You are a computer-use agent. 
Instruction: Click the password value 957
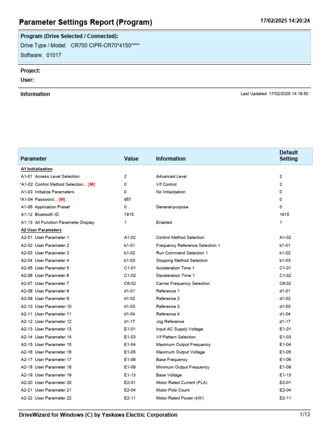[128, 199]
